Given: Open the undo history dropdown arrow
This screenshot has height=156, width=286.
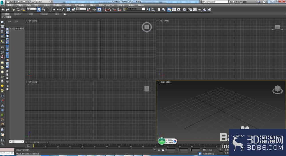Looking at the screenshot, I should point(21,2).
